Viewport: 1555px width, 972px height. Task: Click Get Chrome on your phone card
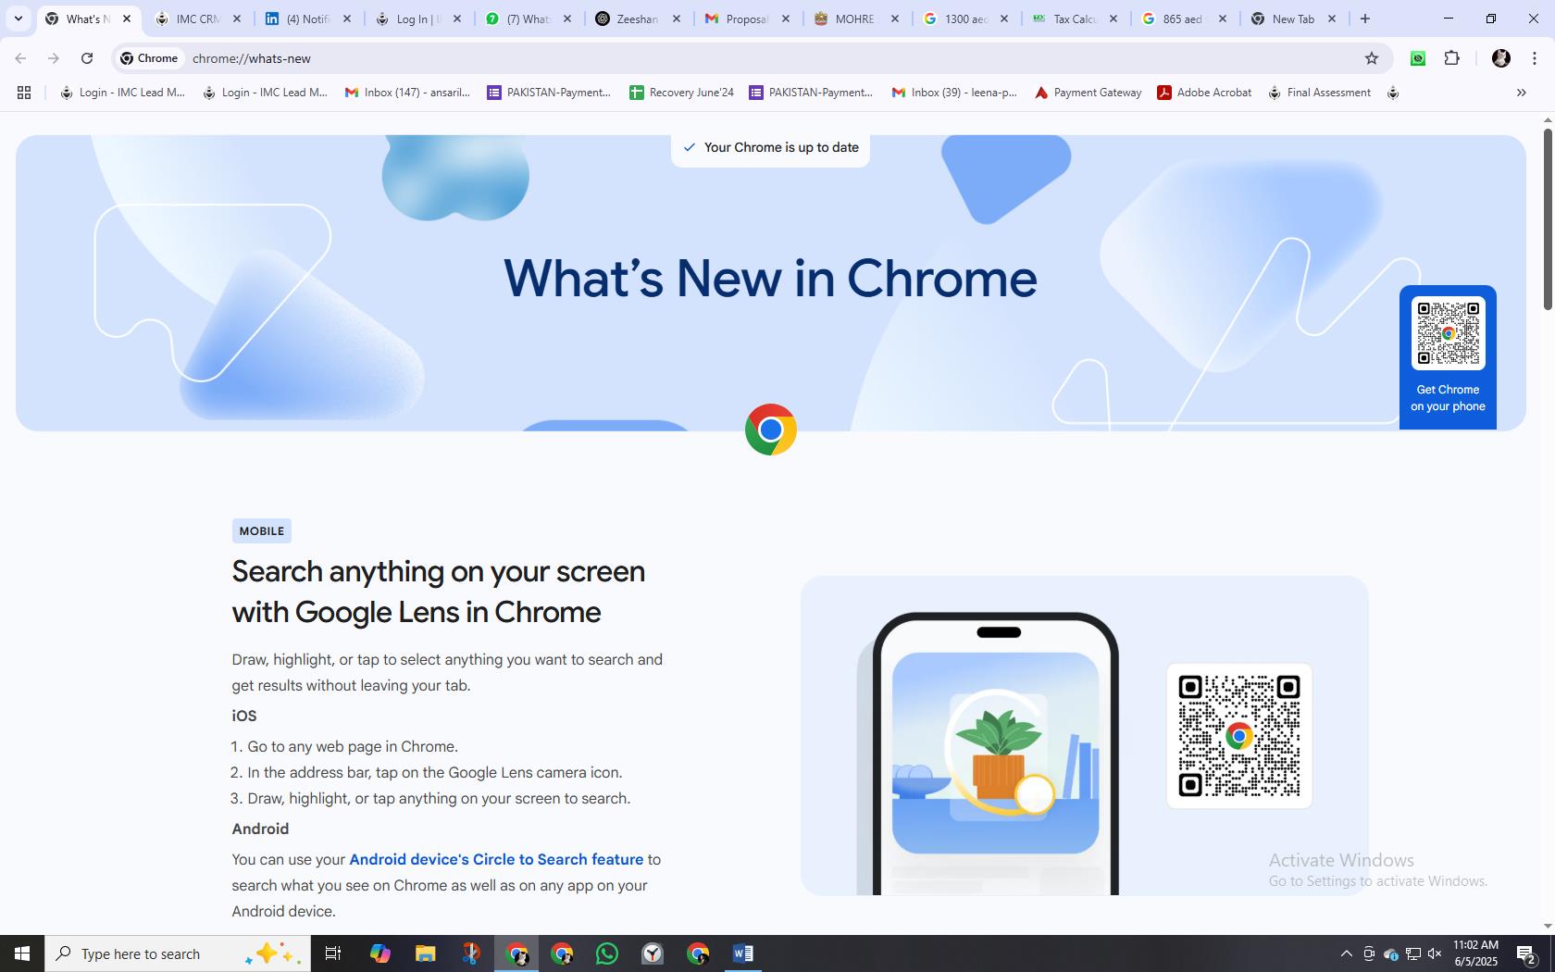point(1448,356)
